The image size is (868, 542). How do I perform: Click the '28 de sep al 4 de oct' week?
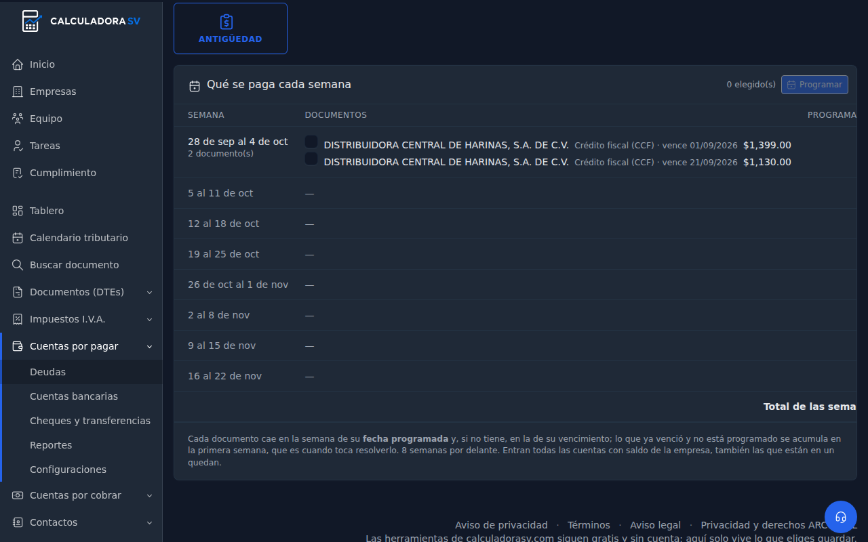[x=238, y=142]
